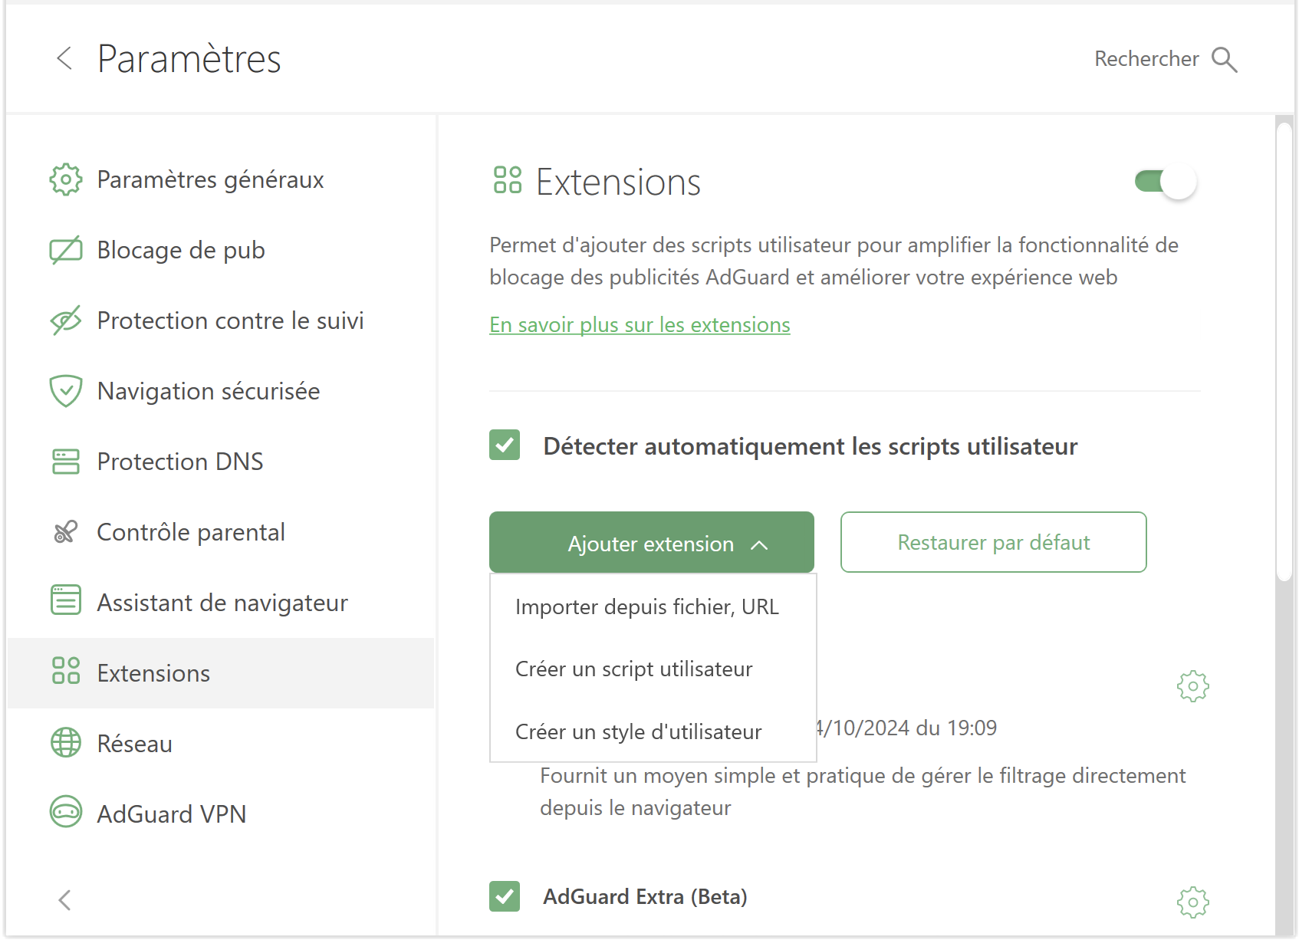Open AdGuard VPN section
Screen dimensions: 1299x940
pos(221,814)
